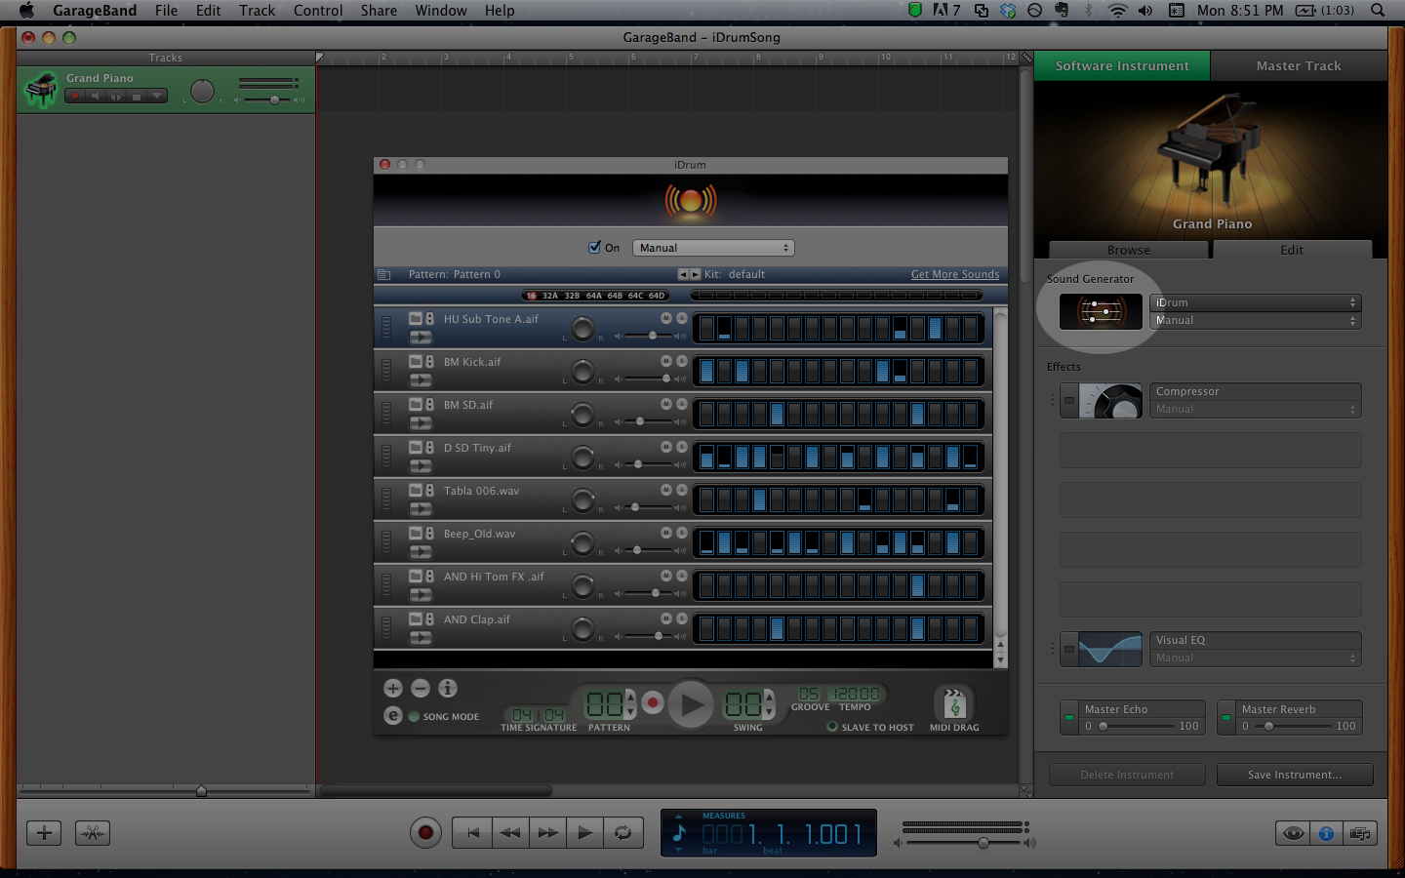
Task: Toggle cycle loop button in transport
Action: tap(622, 832)
